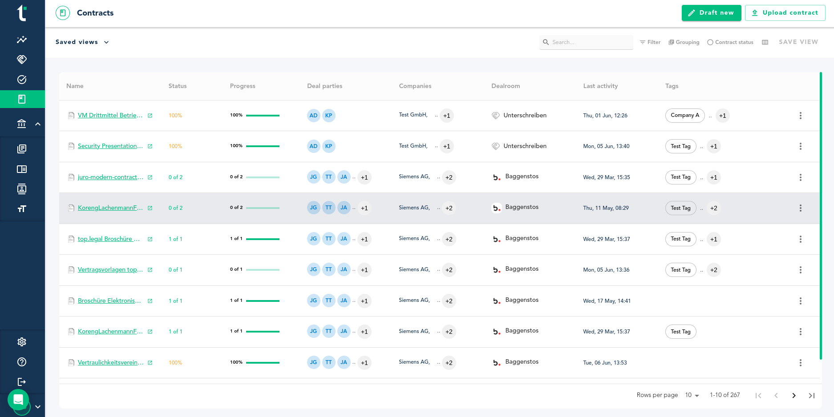Open the help question mark icon
The width and height of the screenshot is (834, 417).
(x=22, y=362)
